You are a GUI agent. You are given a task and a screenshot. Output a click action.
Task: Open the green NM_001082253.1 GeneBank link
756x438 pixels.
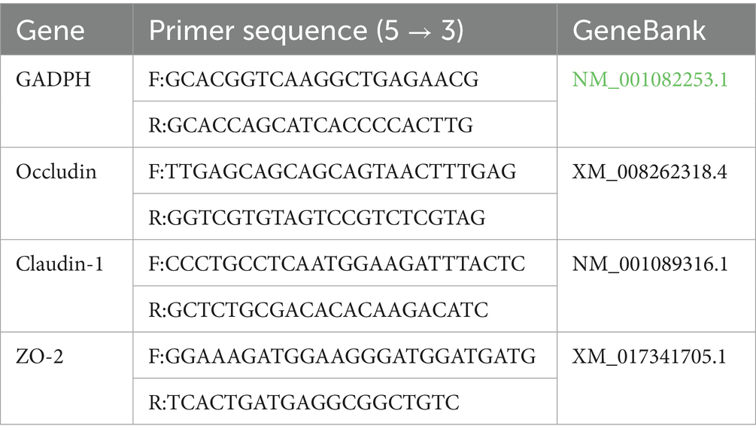tap(650, 80)
